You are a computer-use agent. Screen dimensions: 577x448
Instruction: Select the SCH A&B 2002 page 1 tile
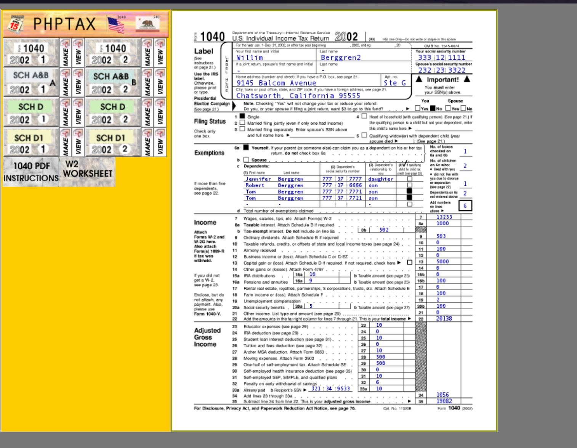pyautogui.click(x=31, y=82)
